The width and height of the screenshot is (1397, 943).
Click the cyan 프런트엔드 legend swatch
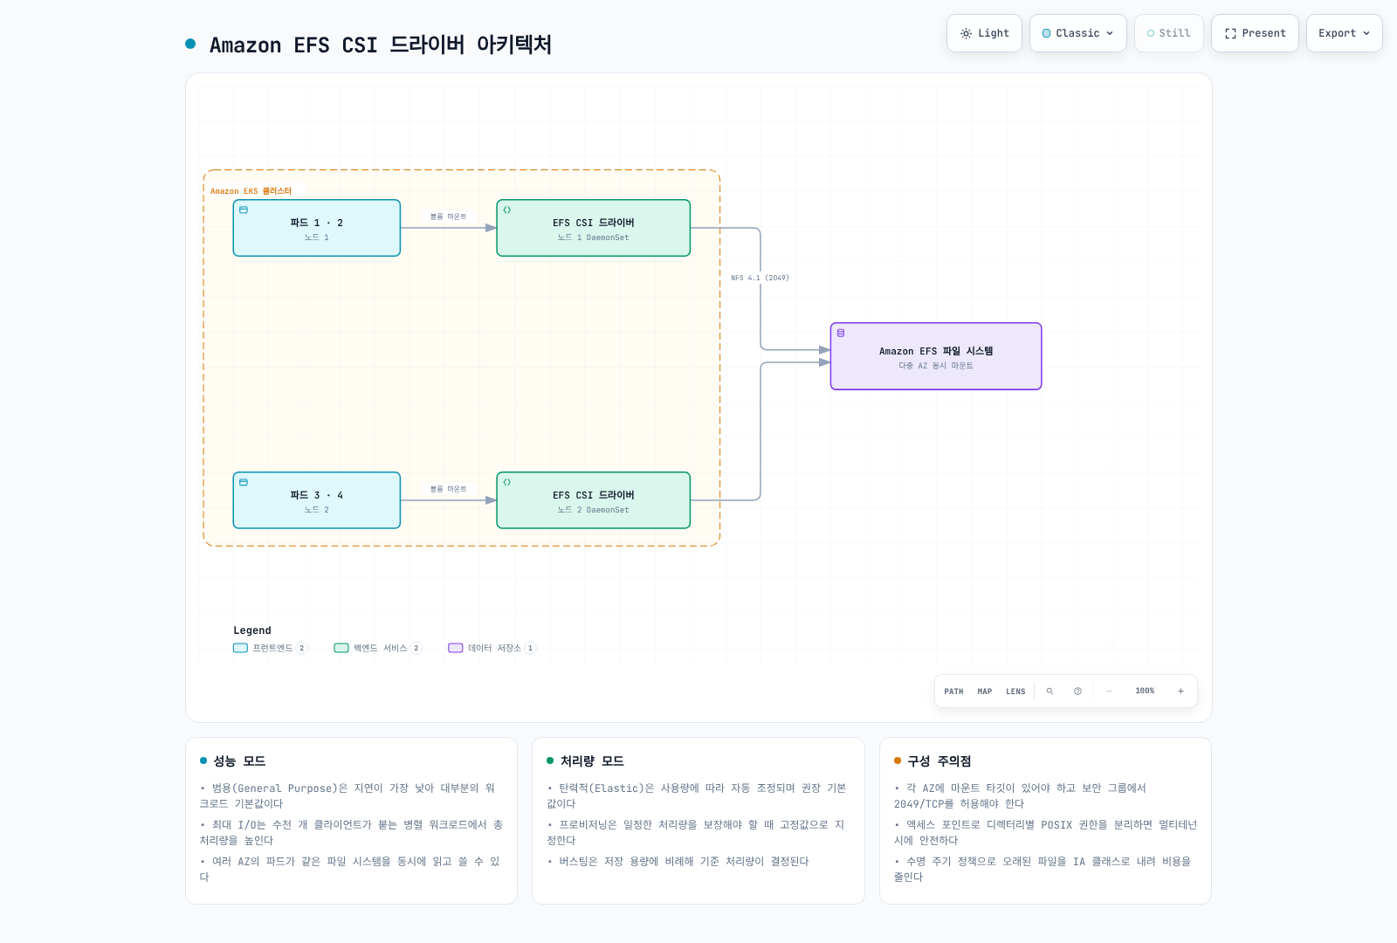240,648
